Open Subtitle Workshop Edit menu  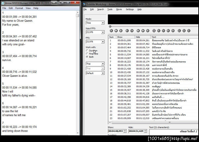(92, 9)
